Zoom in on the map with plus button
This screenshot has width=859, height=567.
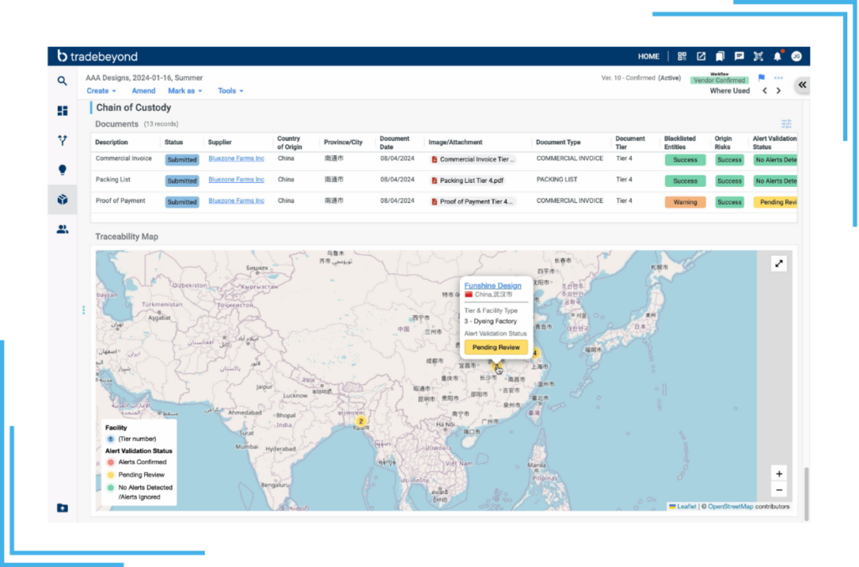click(779, 474)
